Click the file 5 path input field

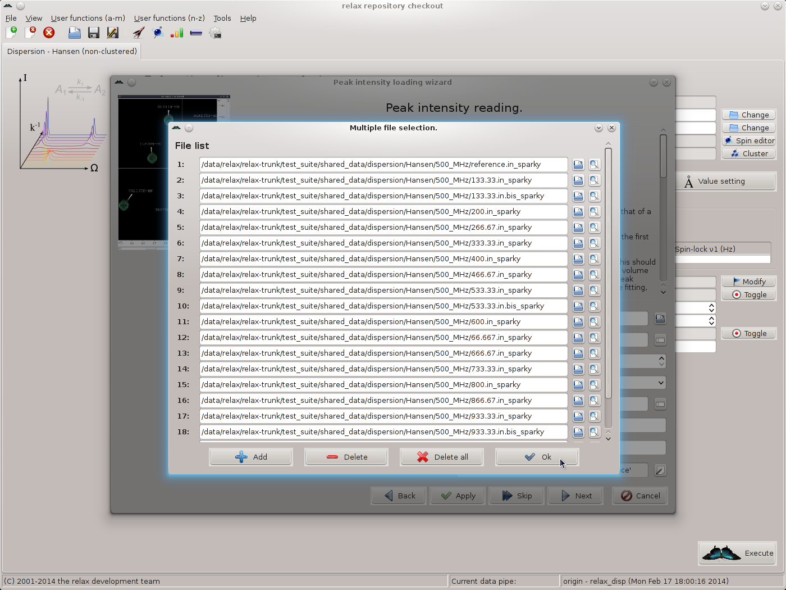383,228
